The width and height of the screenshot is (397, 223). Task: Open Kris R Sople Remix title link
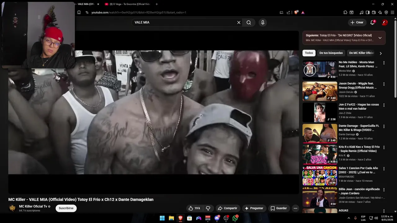359,149
